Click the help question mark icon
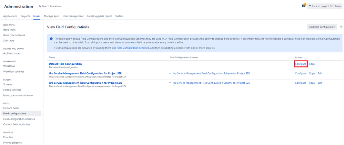344x145 pixels. pyautogui.click(x=341, y=27)
